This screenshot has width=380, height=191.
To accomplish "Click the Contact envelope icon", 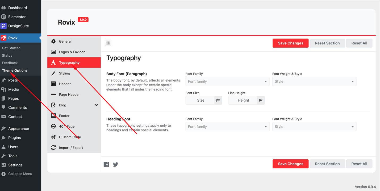I will 4,117.
